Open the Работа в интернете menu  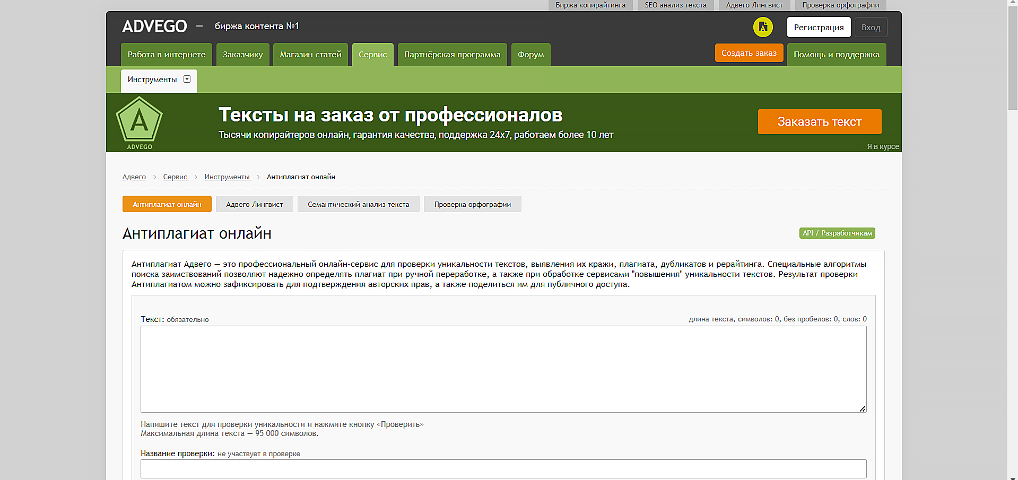pyautogui.click(x=167, y=55)
